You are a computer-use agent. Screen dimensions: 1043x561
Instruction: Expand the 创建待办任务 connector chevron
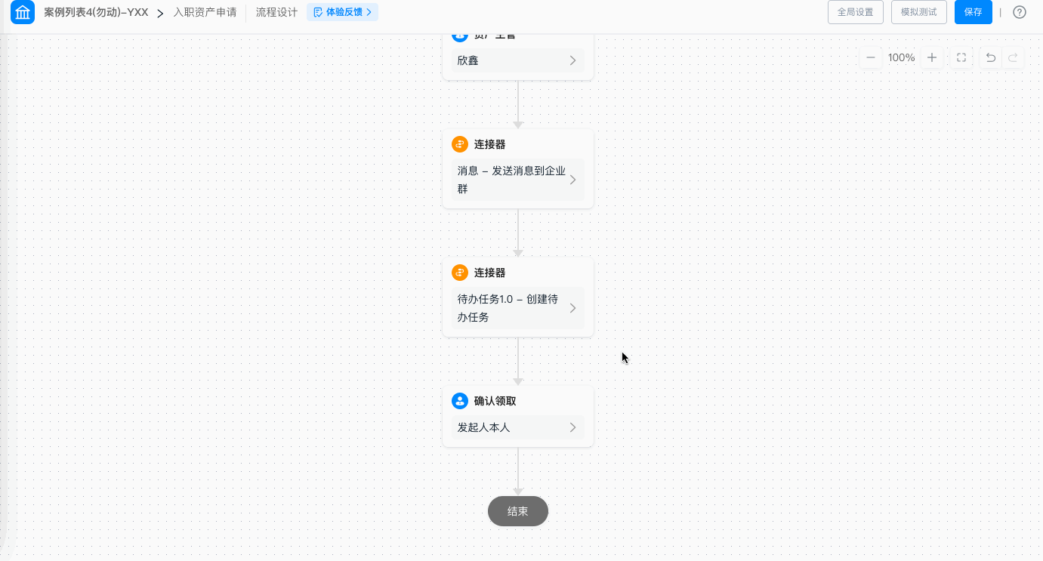(x=572, y=308)
